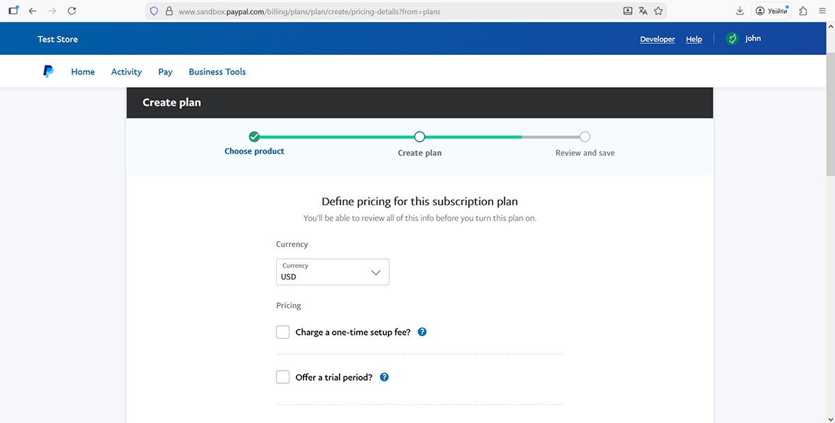Click the help icon next to trial period
The width and height of the screenshot is (835, 423).
(x=384, y=377)
